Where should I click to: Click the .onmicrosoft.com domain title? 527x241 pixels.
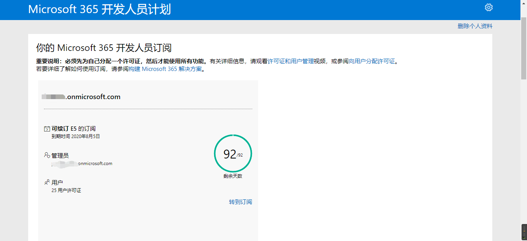[81, 97]
